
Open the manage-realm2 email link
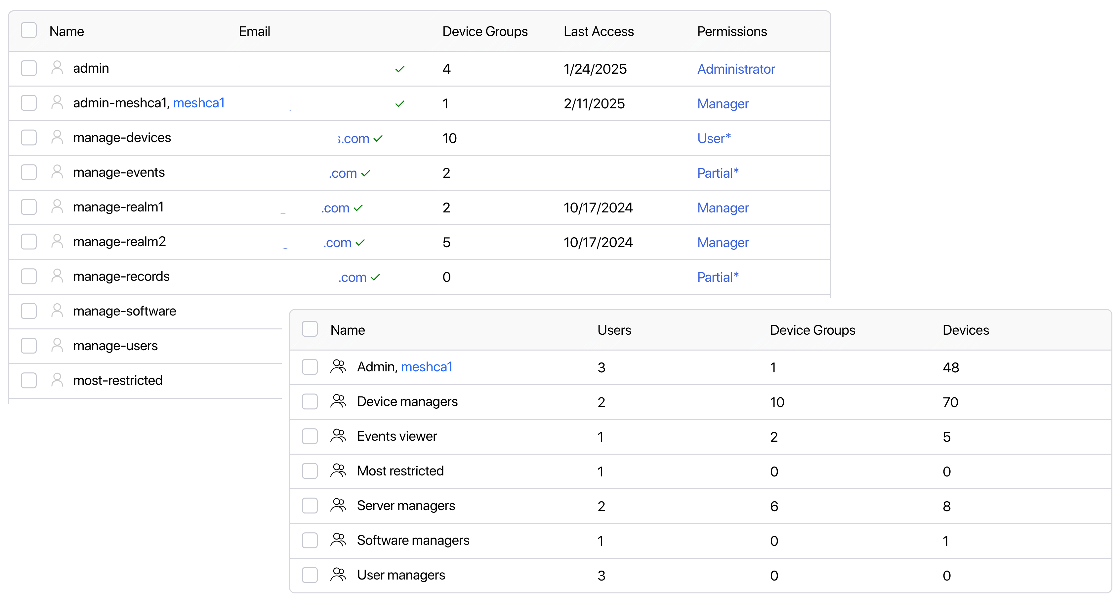pos(337,242)
